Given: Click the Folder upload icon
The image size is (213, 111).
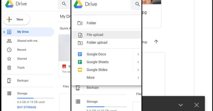Looking at the screenshot, I should [80, 43].
